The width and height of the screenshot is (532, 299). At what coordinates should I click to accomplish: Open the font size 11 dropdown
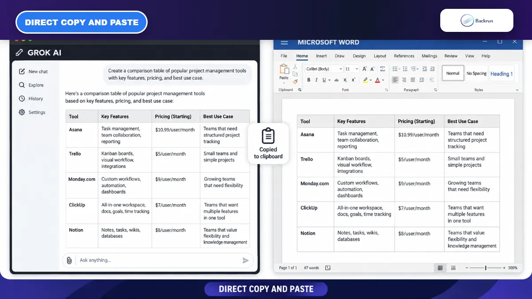357,69
